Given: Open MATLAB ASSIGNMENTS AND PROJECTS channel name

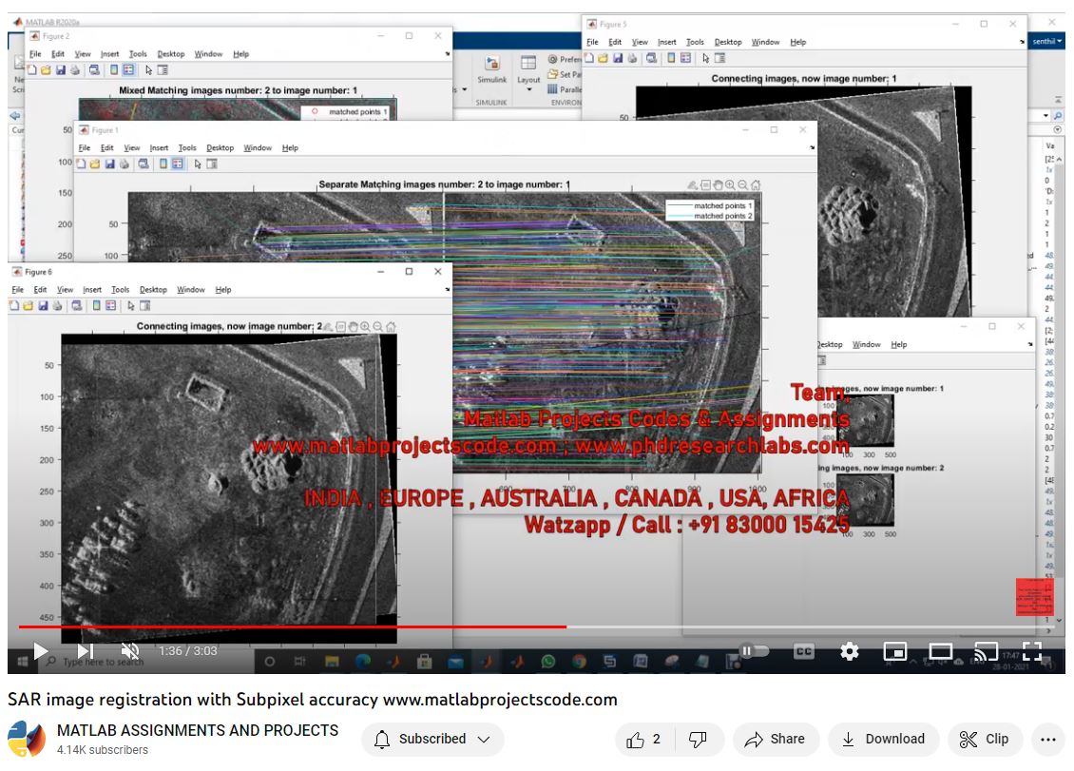Looking at the screenshot, I should tap(198, 730).
